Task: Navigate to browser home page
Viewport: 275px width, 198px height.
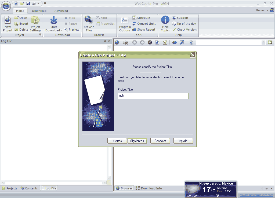Action: 165,42
